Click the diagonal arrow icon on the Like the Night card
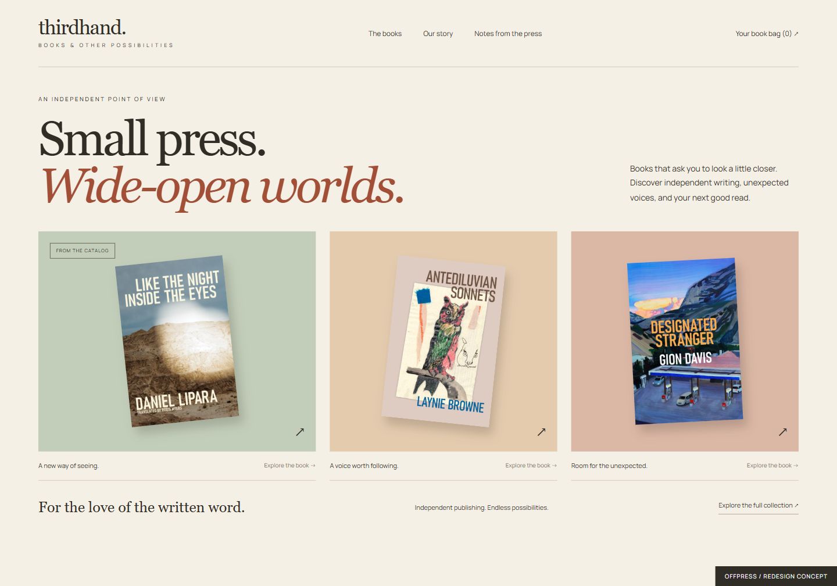This screenshot has width=837, height=586. [x=300, y=432]
